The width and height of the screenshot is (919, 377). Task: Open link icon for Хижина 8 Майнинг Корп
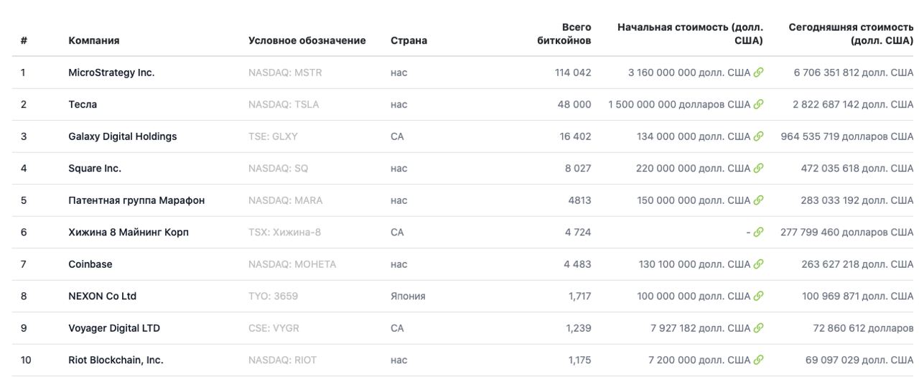pyautogui.click(x=758, y=232)
